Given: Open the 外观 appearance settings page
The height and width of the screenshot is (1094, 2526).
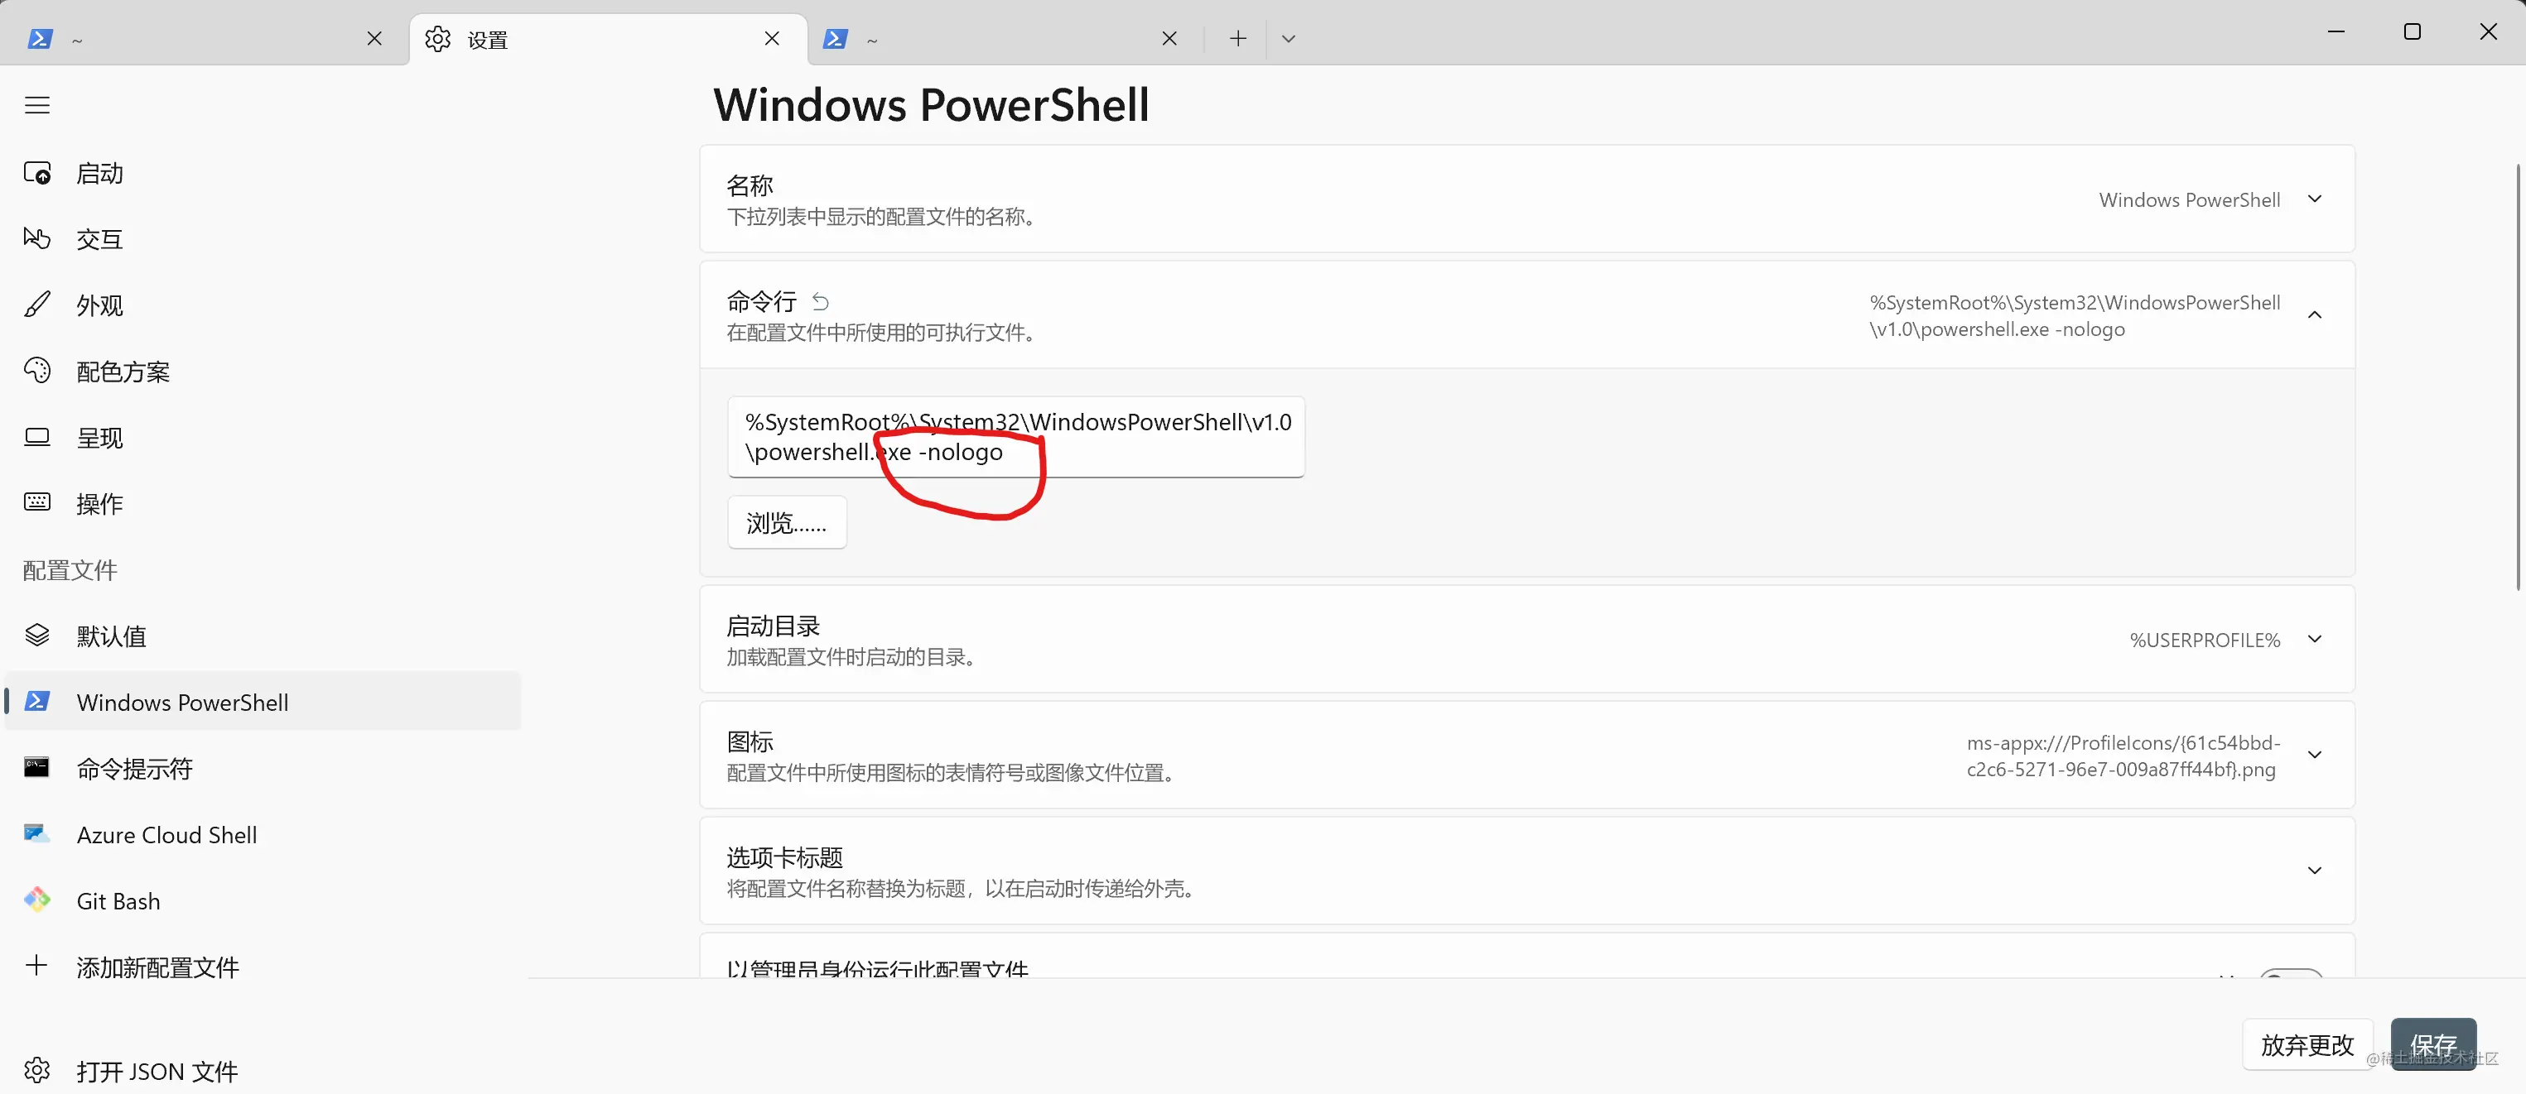Looking at the screenshot, I should pyautogui.click(x=263, y=305).
